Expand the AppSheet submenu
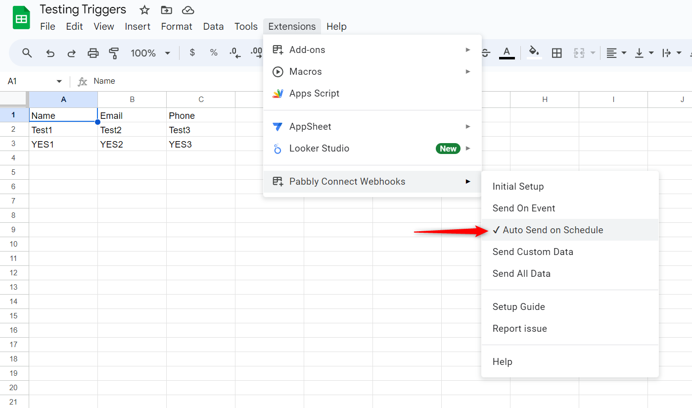Viewport: 692px width, 408px height. [x=372, y=127]
